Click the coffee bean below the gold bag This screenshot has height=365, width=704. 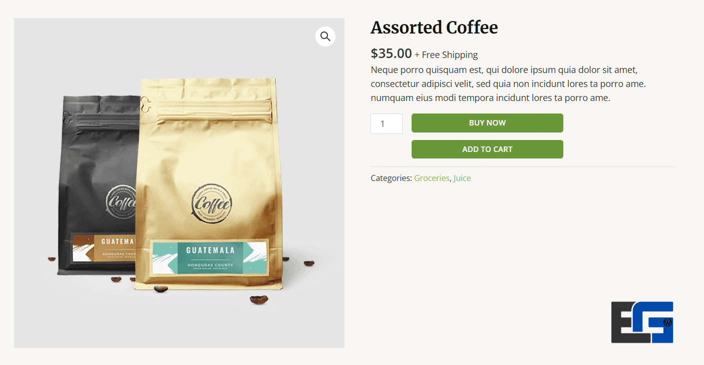(x=259, y=299)
